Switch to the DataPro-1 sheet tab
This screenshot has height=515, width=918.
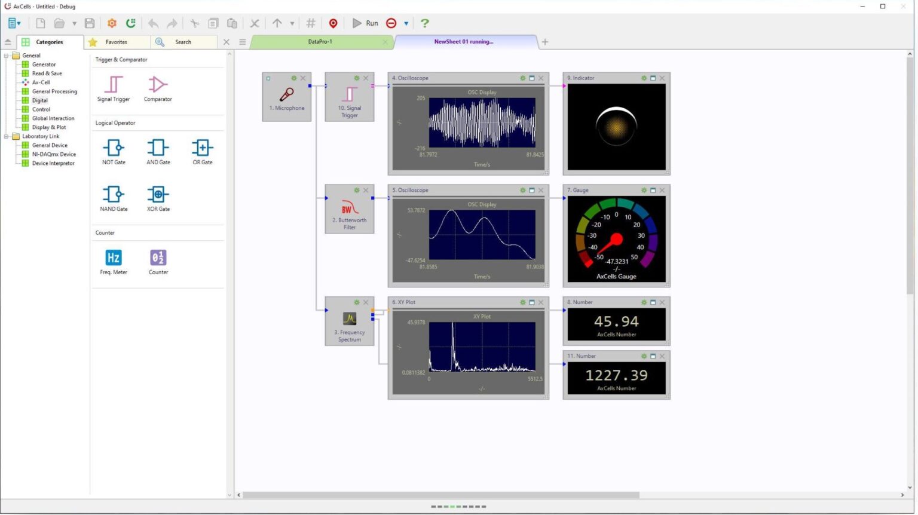(320, 42)
